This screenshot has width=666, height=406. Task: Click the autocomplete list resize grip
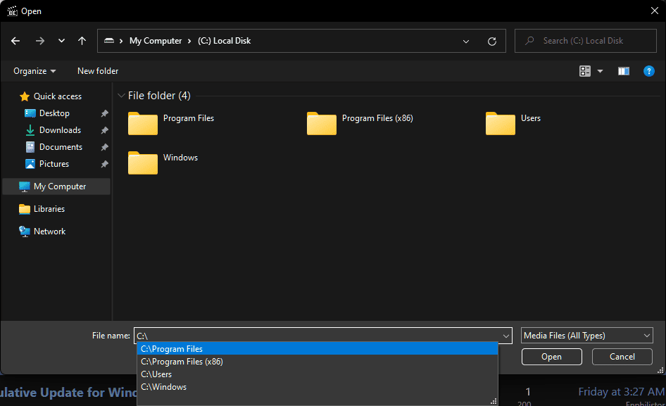(x=494, y=401)
